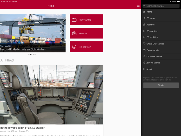Open About in the side menu

[161, 69]
